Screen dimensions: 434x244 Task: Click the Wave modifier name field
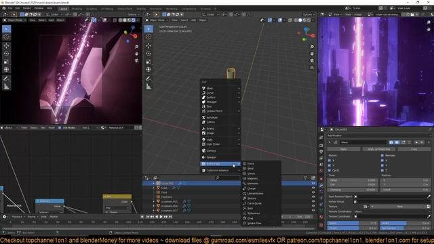click(363, 142)
